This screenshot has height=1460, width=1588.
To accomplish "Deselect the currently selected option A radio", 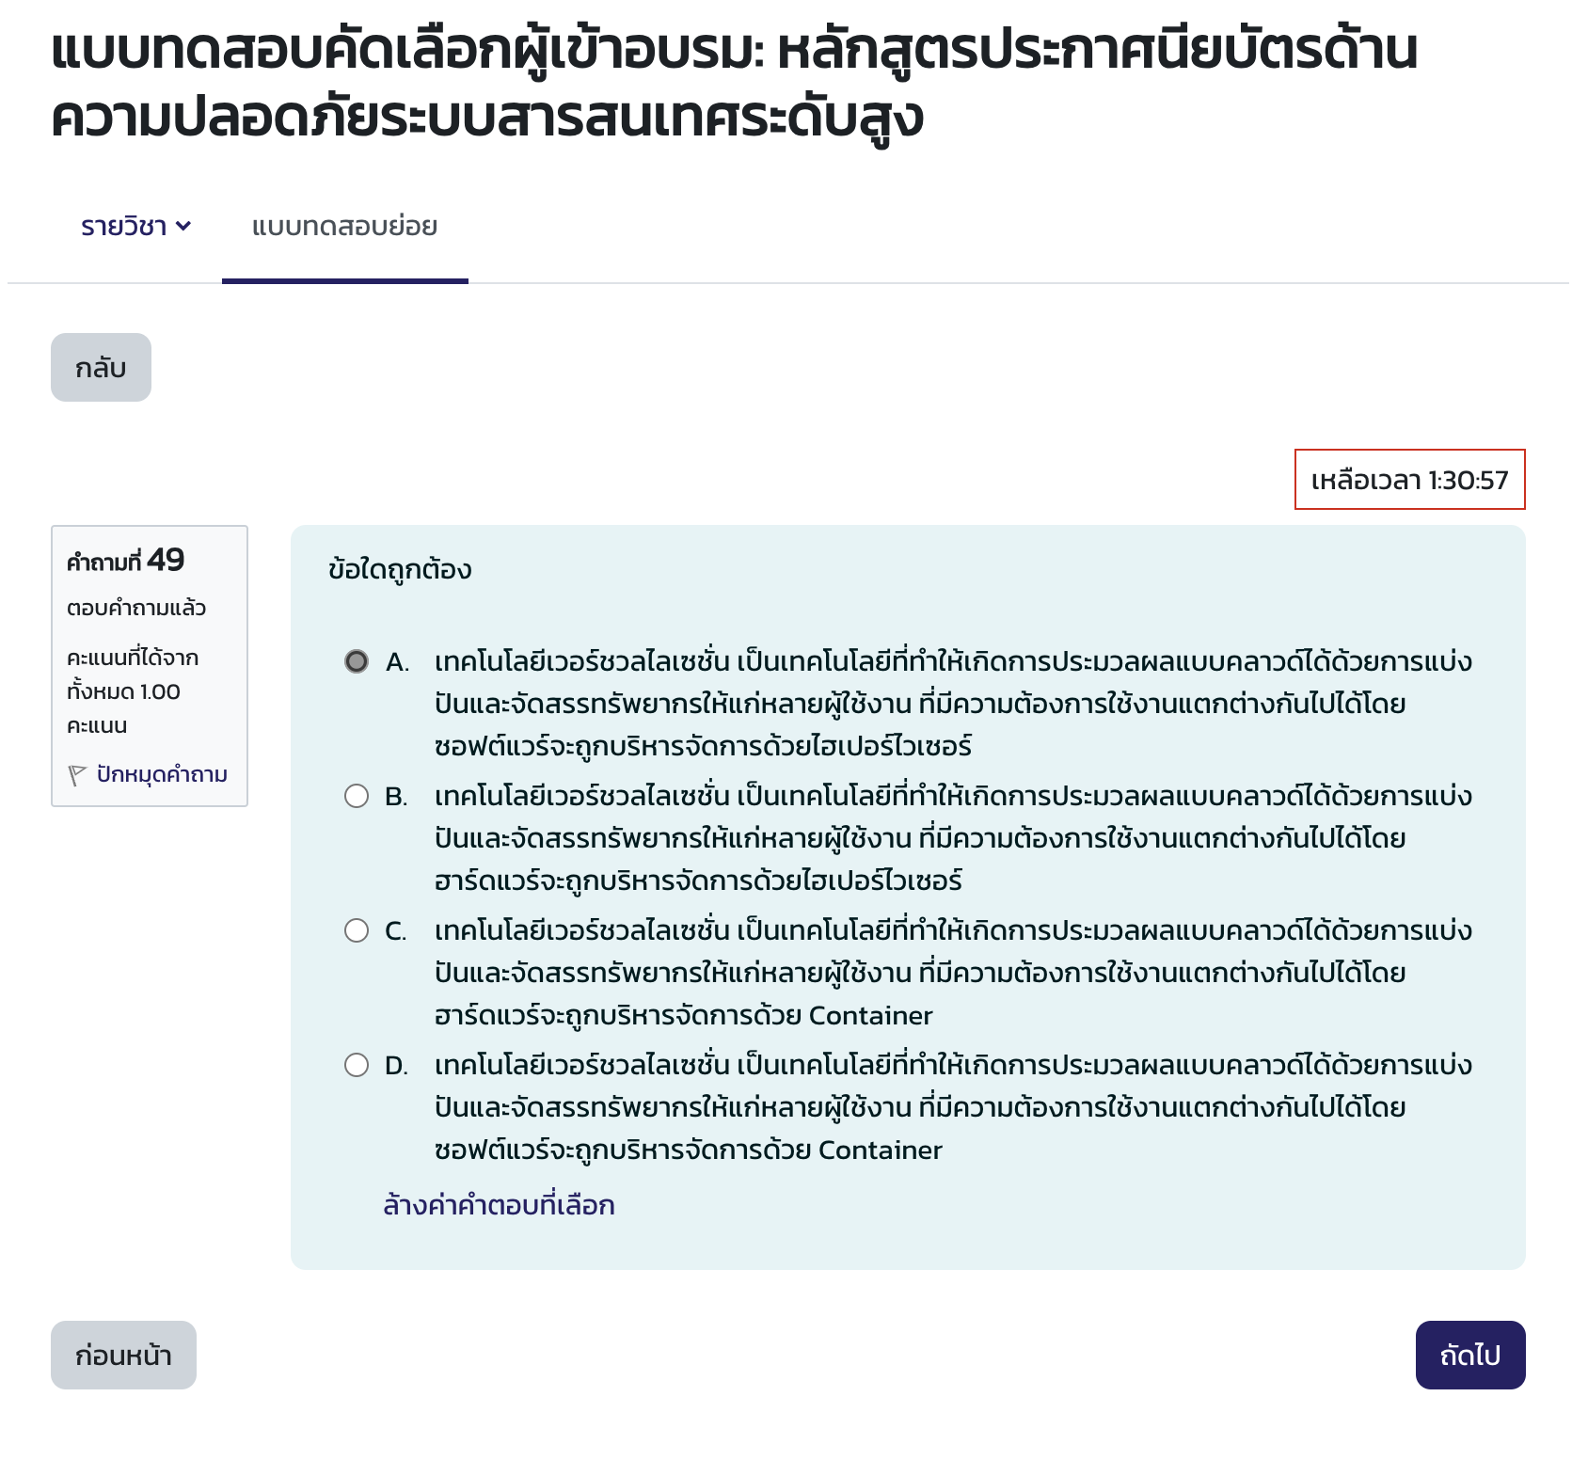I will 356,662.
